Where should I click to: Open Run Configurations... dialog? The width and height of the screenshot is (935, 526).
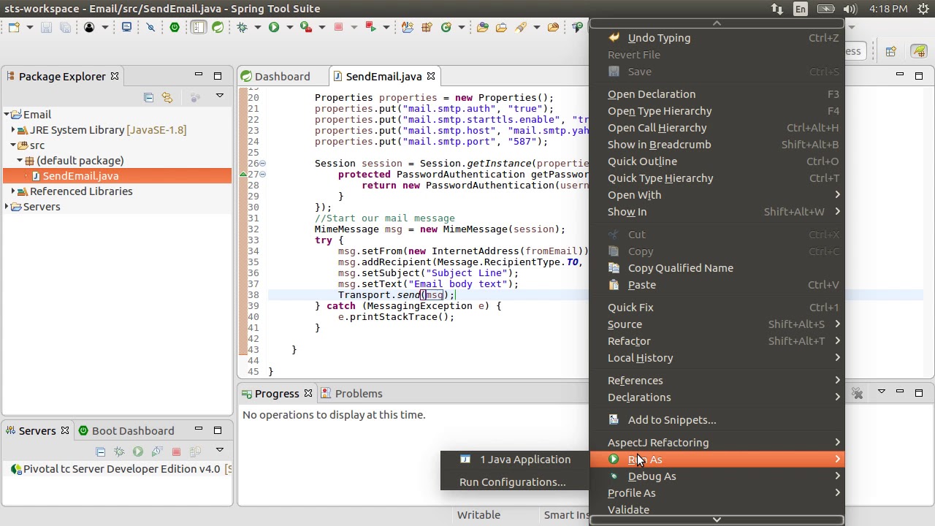(x=512, y=482)
